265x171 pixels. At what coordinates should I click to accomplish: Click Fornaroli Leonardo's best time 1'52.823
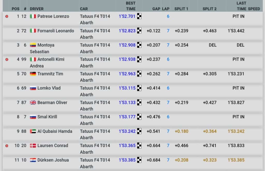click(x=127, y=31)
